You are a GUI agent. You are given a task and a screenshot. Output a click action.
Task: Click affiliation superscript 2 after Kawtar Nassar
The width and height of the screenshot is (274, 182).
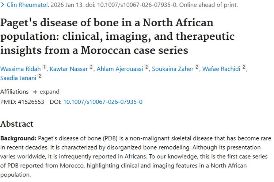pyautogui.click(x=91, y=68)
